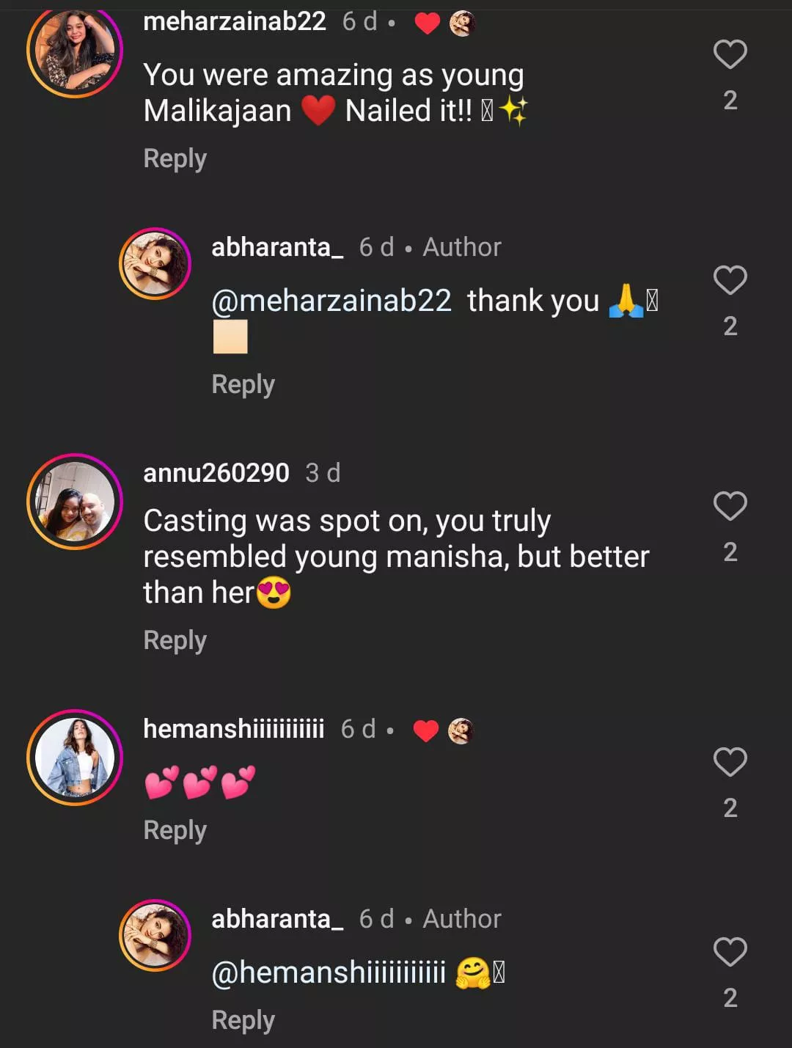Reply to abharanta_'s thank you comment
Image resolution: width=792 pixels, height=1048 pixels.
tap(243, 384)
